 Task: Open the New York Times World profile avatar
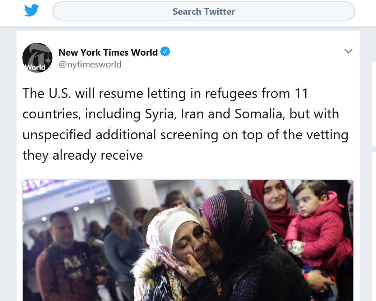click(x=37, y=58)
